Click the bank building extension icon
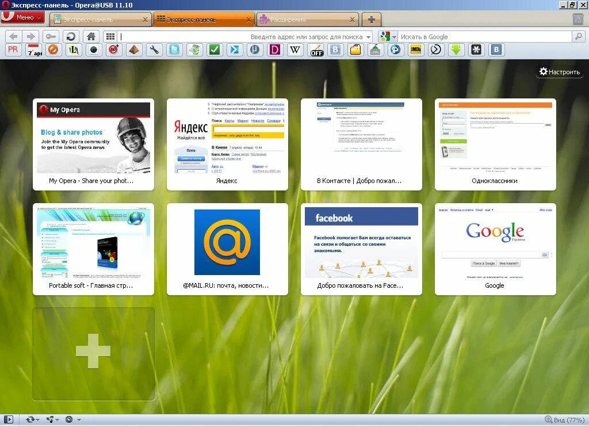589x427 pixels. [x=375, y=49]
